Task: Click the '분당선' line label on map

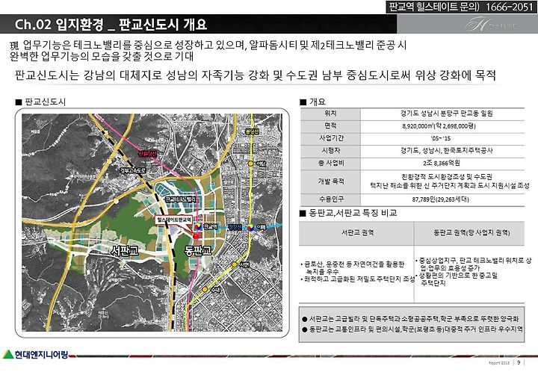Action: point(252,131)
